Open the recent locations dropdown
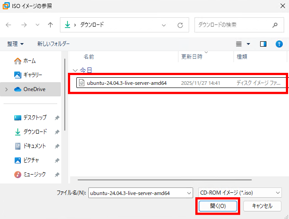The width and height of the screenshot is (289, 219). click(x=37, y=25)
